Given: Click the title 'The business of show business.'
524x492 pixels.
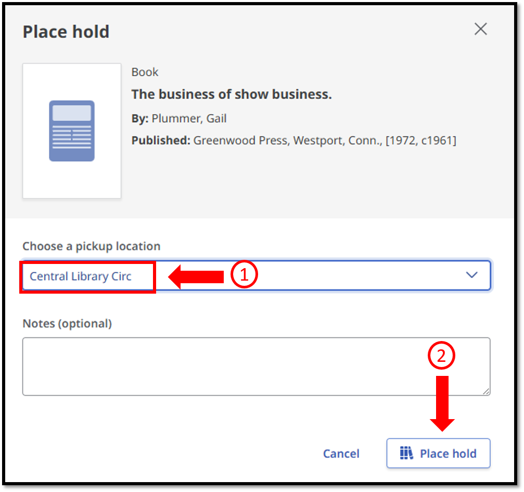Looking at the screenshot, I should [x=231, y=94].
